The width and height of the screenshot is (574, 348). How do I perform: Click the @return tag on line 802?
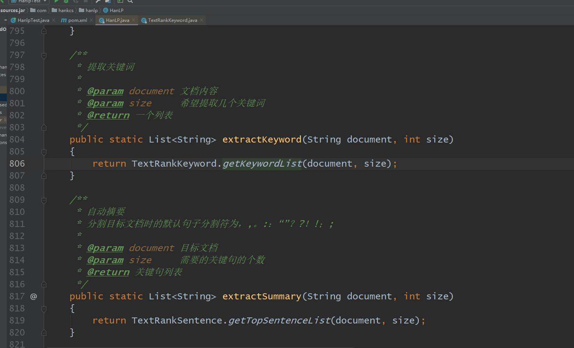pos(108,115)
